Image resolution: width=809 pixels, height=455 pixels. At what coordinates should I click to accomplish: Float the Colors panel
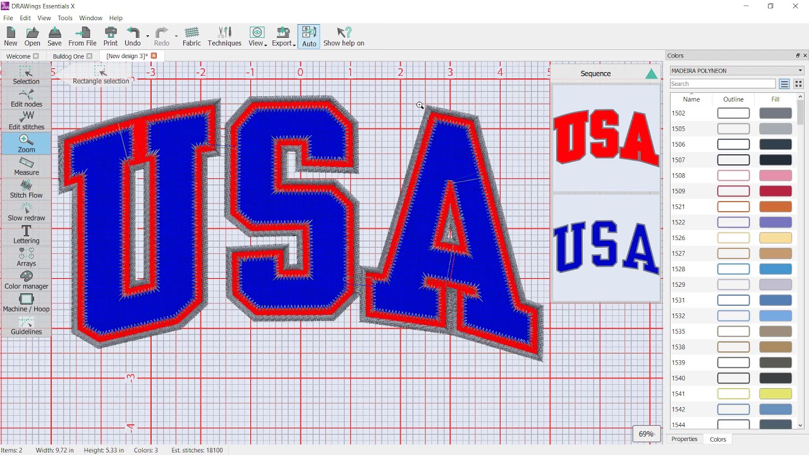(x=798, y=56)
